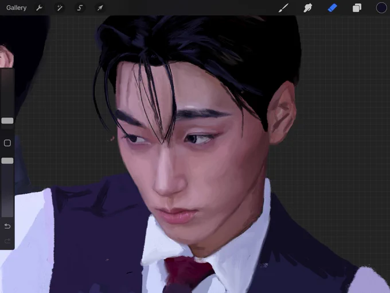
Task: Select the Smudge tool
Action: (308, 7)
